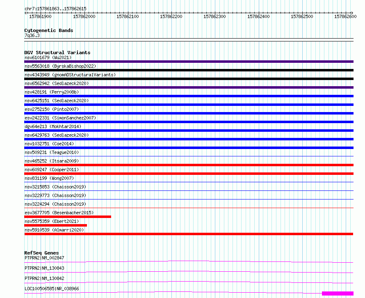Screen dimensions: 365x298
Task: Open nsv3229773 (Chaisson2019) label
Action: [55, 195]
